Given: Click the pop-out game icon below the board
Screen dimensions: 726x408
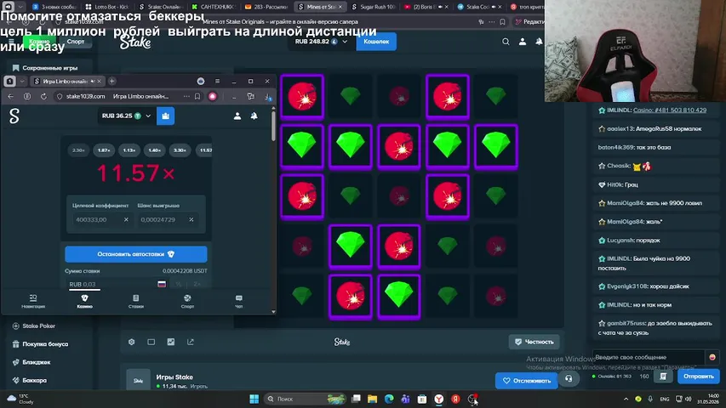Looking at the screenshot, I should click(191, 342).
